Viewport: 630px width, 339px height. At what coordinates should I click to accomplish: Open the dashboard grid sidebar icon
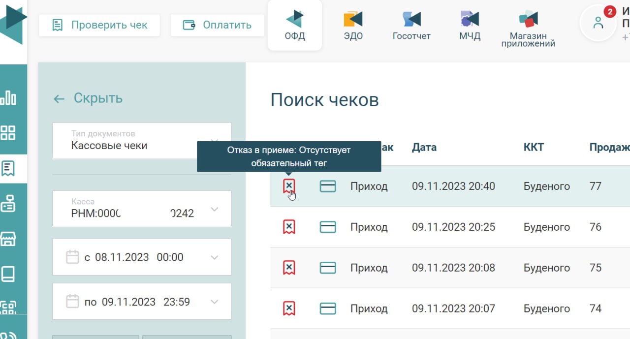tap(8, 132)
